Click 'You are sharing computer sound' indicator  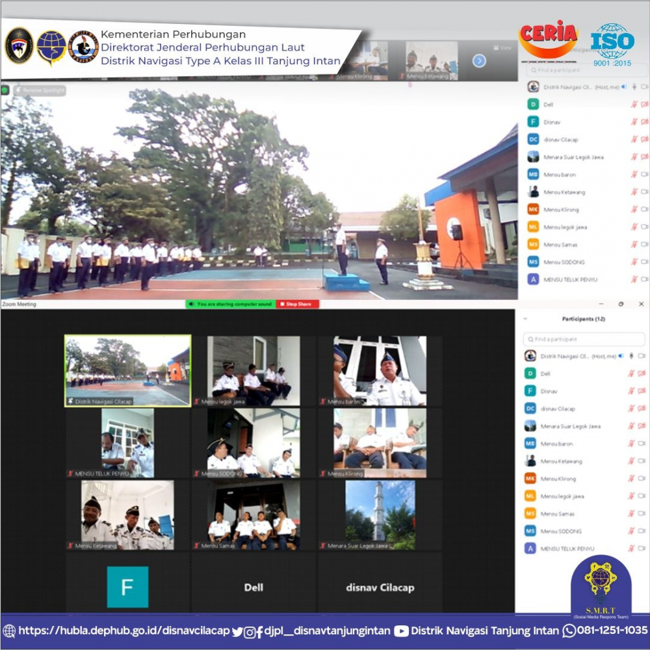[231, 304]
